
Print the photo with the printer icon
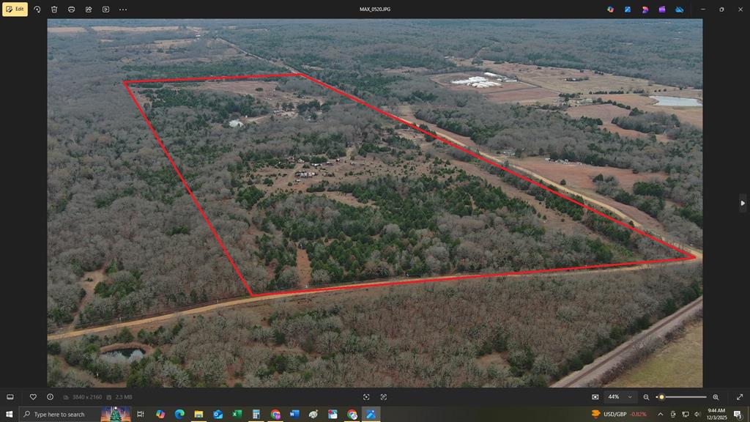[71, 9]
